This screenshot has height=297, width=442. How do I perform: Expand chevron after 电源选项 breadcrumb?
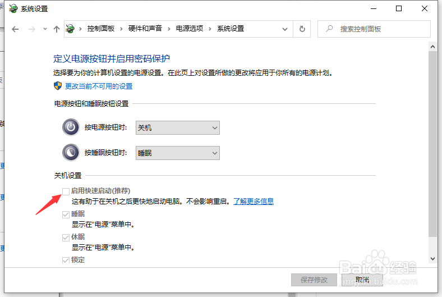[210, 29]
